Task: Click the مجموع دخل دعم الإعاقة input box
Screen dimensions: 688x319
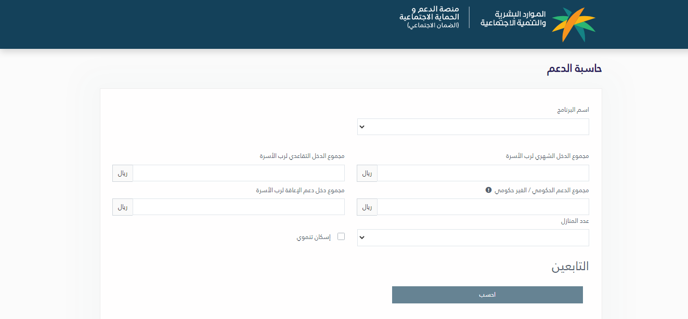Action: pos(238,207)
